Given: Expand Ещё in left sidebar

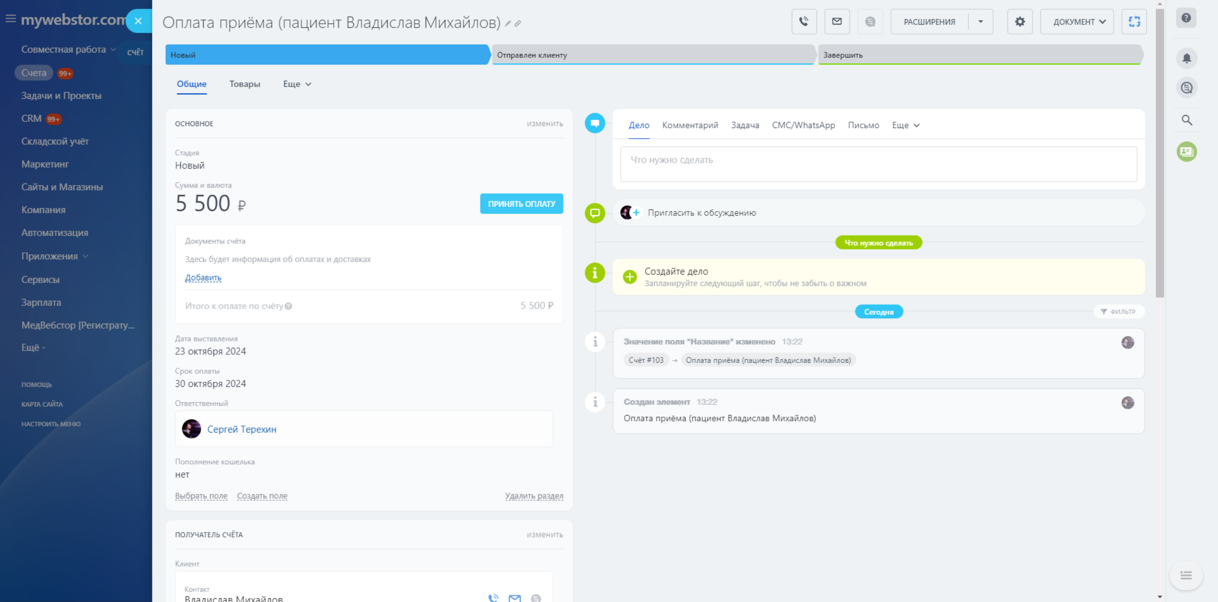Looking at the screenshot, I should pyautogui.click(x=33, y=348).
